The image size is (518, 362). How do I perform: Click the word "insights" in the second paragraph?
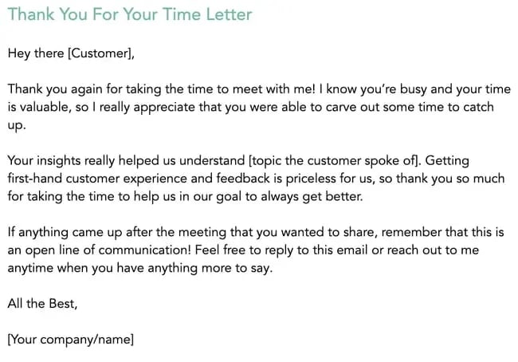pyautogui.click(x=63, y=160)
